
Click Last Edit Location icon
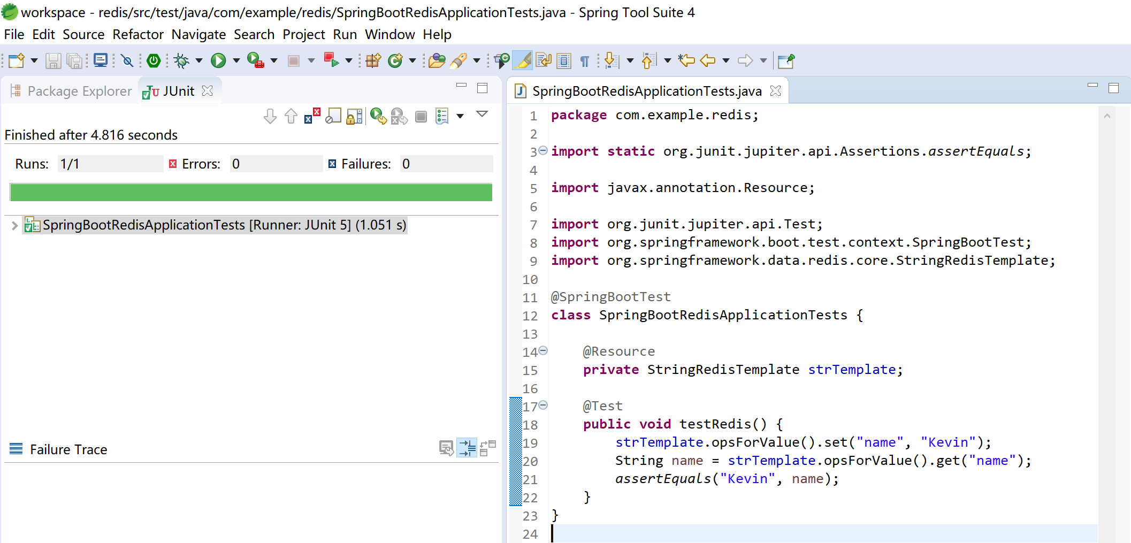coord(686,61)
